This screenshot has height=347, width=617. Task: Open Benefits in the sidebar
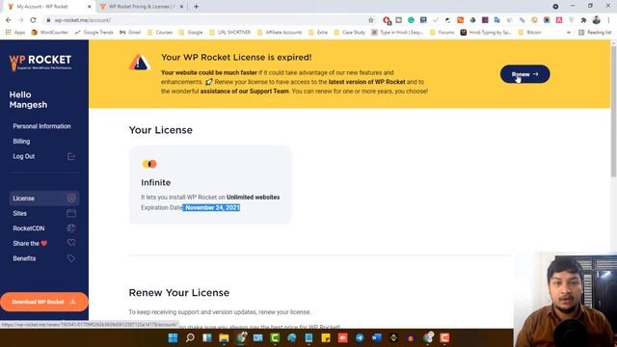pos(24,258)
